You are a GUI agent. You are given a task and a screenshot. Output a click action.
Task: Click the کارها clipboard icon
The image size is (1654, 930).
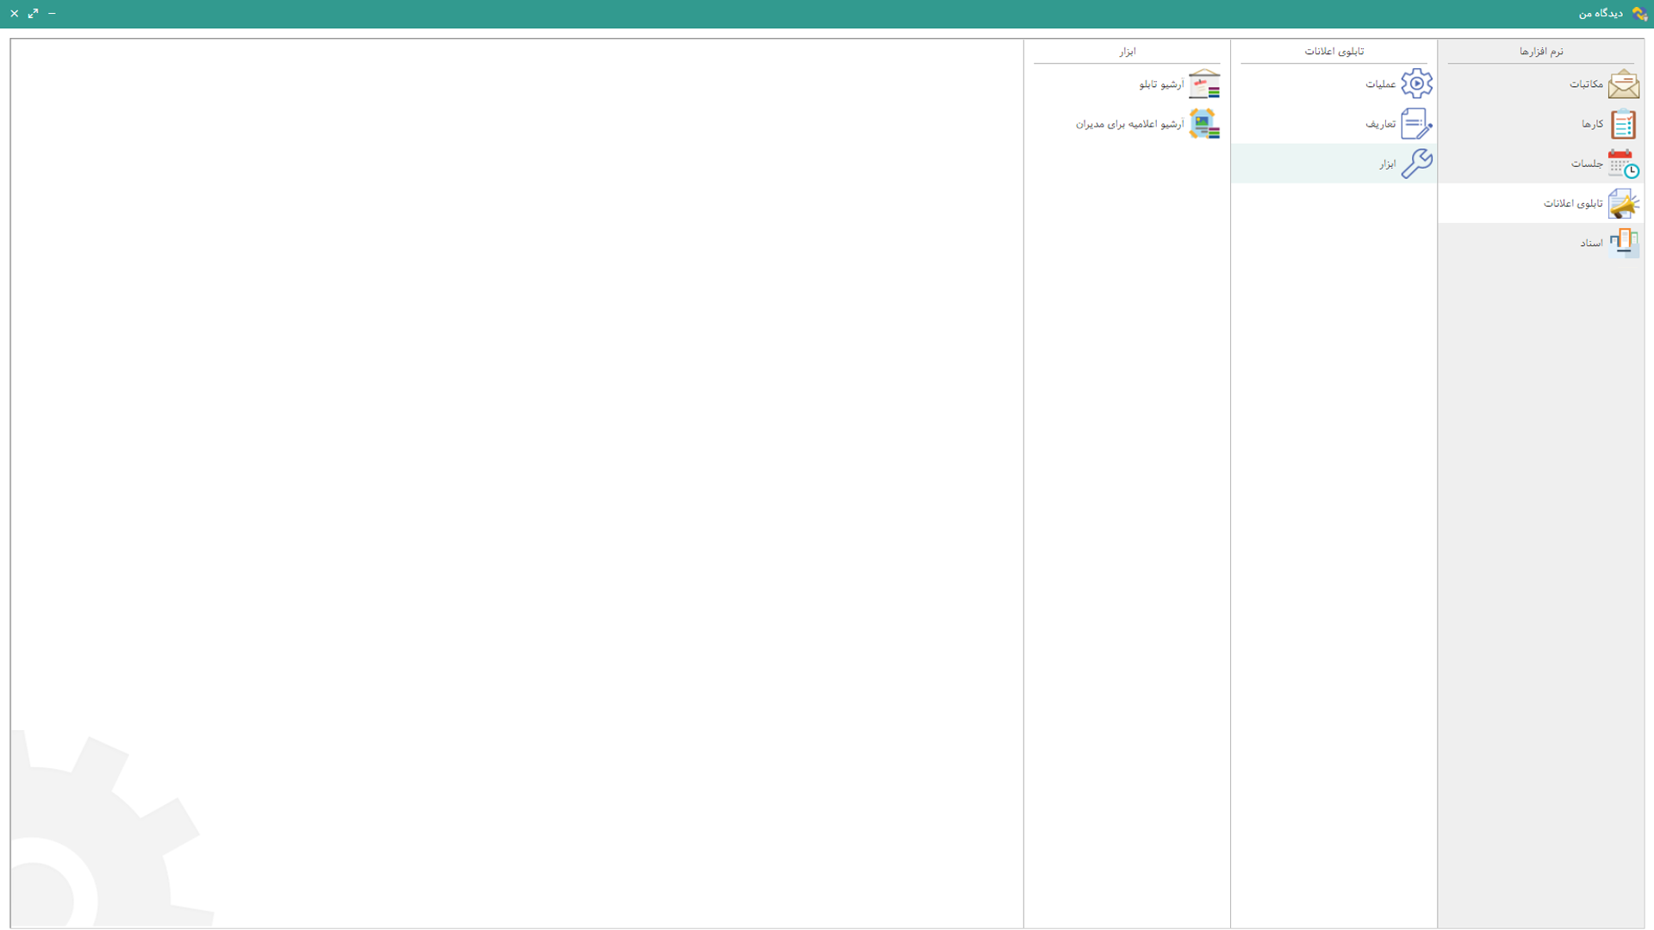pos(1623,124)
